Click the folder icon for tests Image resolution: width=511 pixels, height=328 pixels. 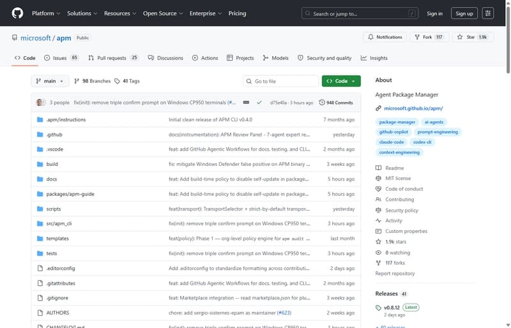click(x=40, y=253)
